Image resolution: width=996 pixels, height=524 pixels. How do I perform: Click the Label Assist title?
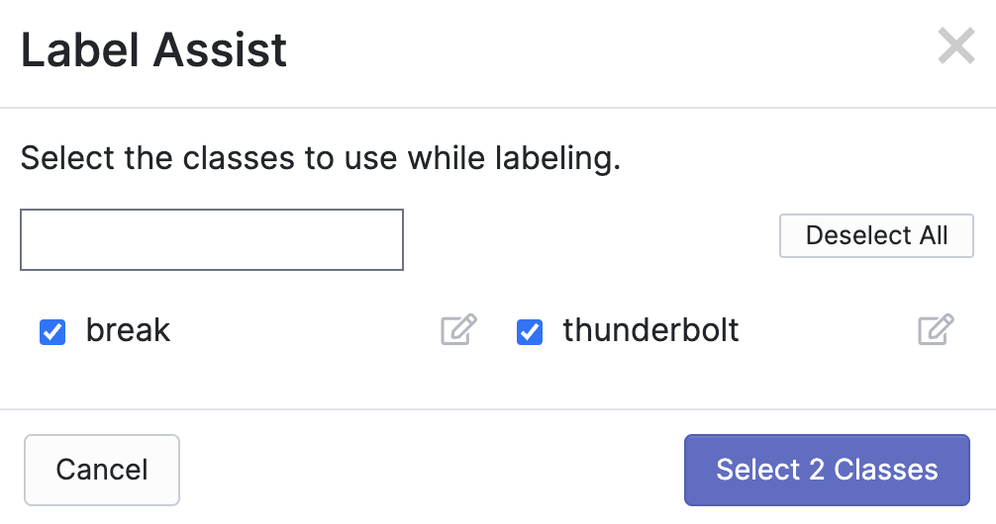coord(153,49)
